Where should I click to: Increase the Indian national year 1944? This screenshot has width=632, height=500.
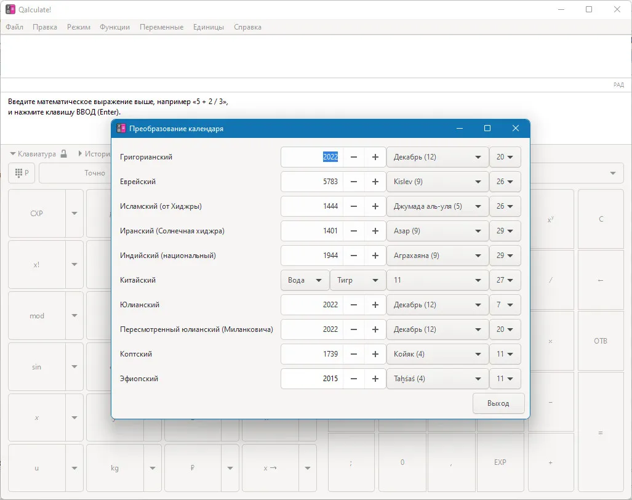pos(375,256)
